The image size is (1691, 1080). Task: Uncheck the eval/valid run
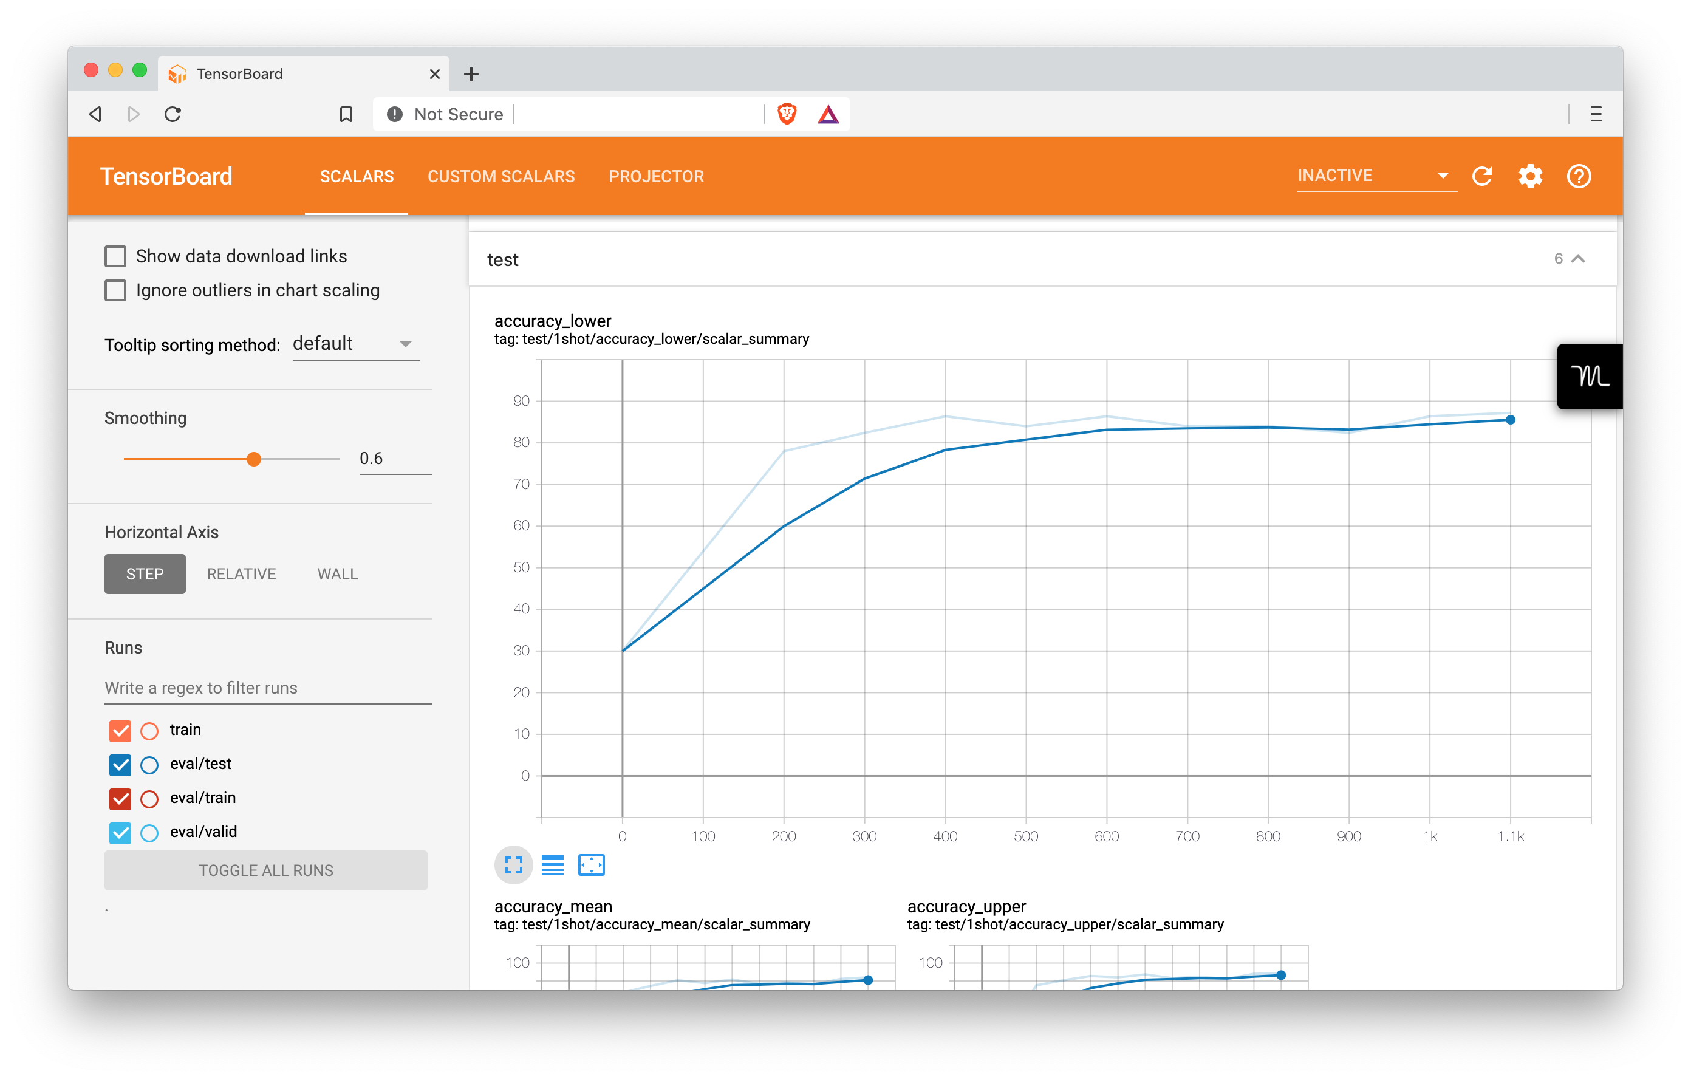tap(120, 833)
